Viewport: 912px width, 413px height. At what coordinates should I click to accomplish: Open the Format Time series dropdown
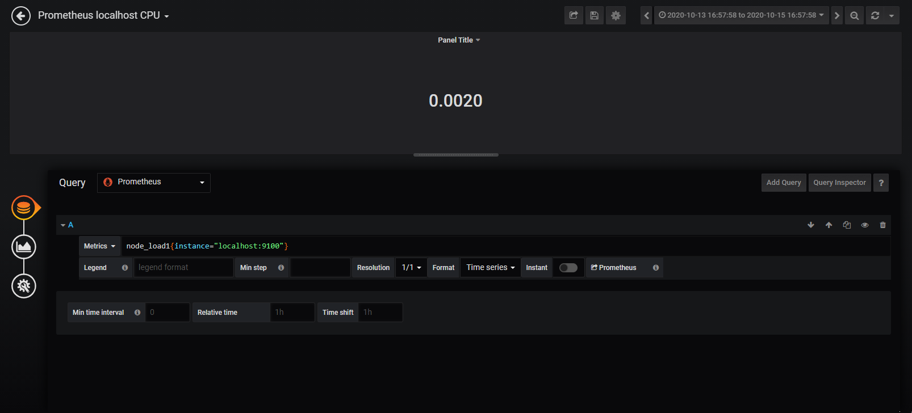coord(491,268)
